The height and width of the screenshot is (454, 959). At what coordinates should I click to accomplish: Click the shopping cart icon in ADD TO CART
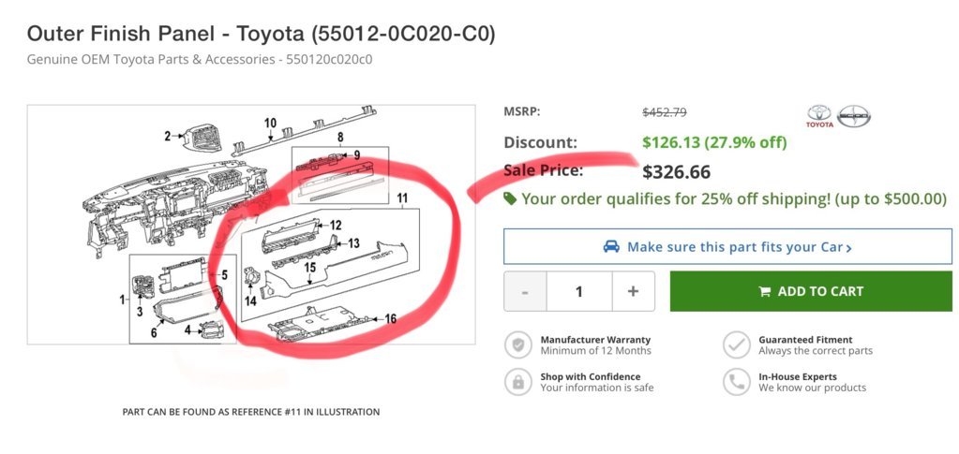(x=765, y=291)
